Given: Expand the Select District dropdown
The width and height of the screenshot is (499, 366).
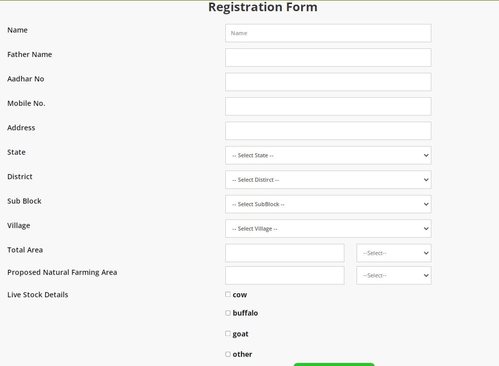Looking at the screenshot, I should tap(328, 180).
